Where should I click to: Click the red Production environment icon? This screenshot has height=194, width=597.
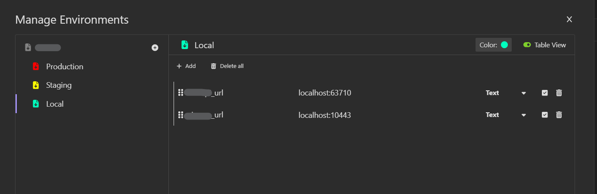coord(36,67)
